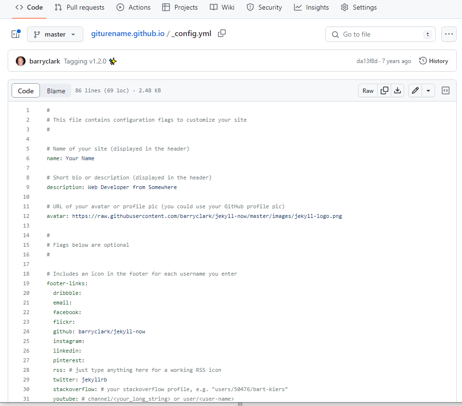Select line number 31
This screenshot has height=406, width=462.
[26, 399]
